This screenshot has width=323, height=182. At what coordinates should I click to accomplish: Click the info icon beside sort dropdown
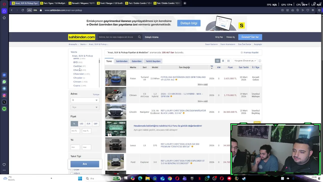click(x=260, y=61)
